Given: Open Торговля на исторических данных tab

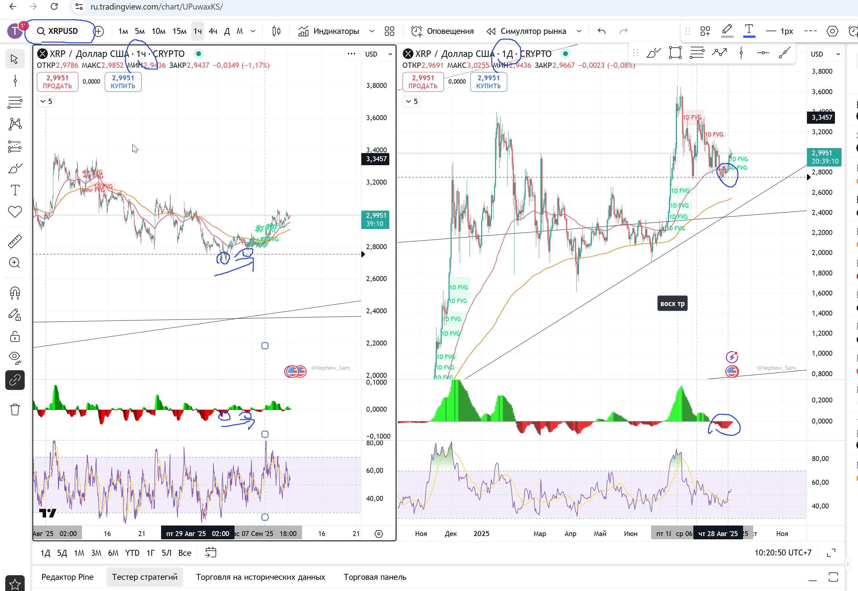Looking at the screenshot, I should (x=261, y=577).
